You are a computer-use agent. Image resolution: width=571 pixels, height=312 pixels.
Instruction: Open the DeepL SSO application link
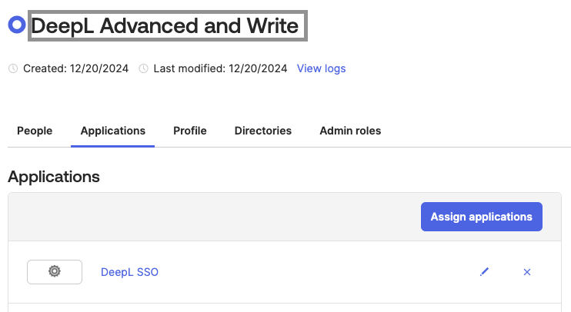(x=129, y=272)
